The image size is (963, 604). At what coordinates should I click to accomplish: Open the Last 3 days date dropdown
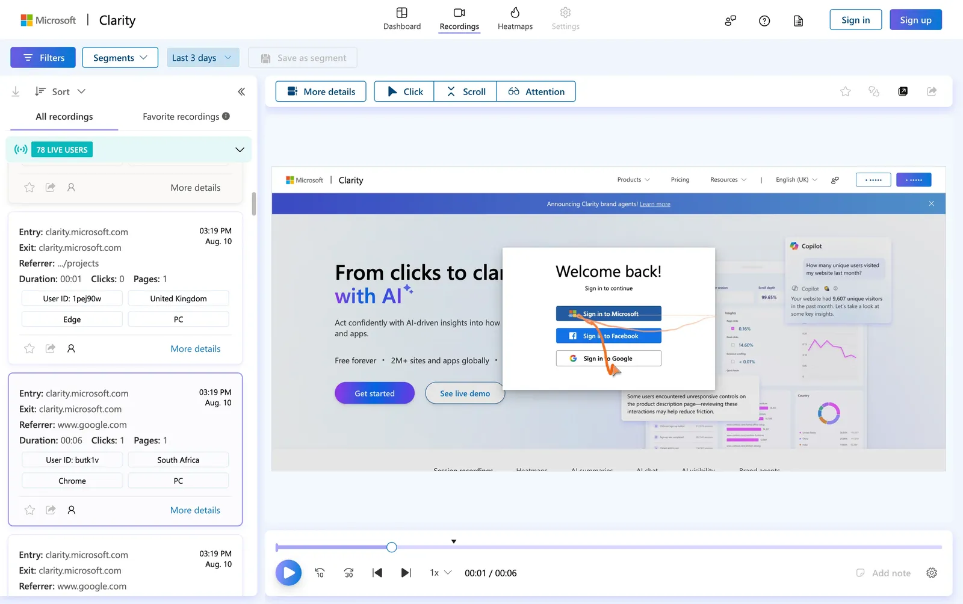pyautogui.click(x=202, y=58)
